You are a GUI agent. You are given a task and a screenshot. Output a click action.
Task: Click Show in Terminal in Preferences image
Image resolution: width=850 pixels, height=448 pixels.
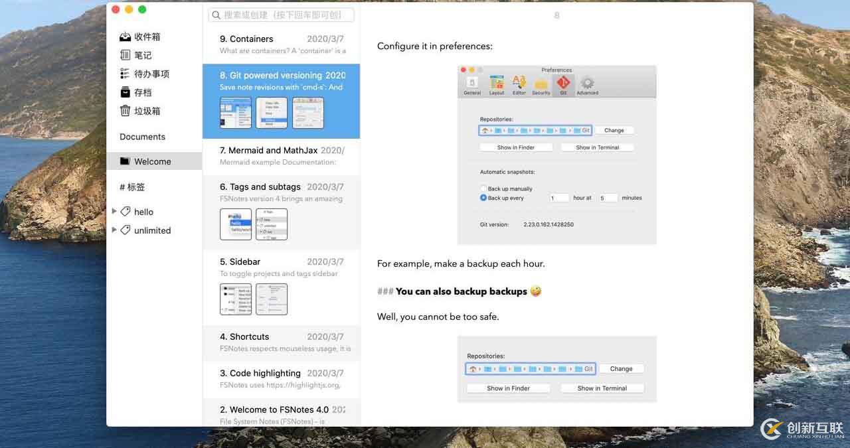click(597, 147)
